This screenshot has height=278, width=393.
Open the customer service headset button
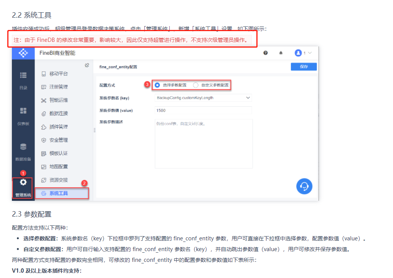tap(304, 186)
